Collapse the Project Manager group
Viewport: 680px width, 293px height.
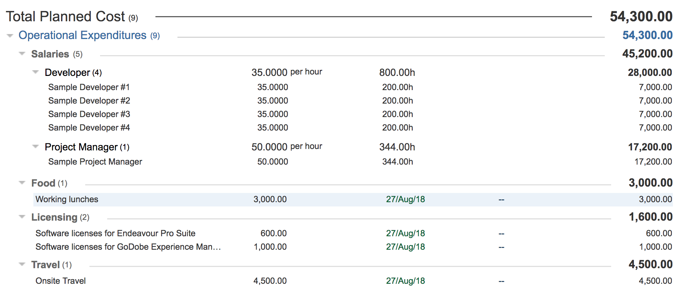click(35, 146)
